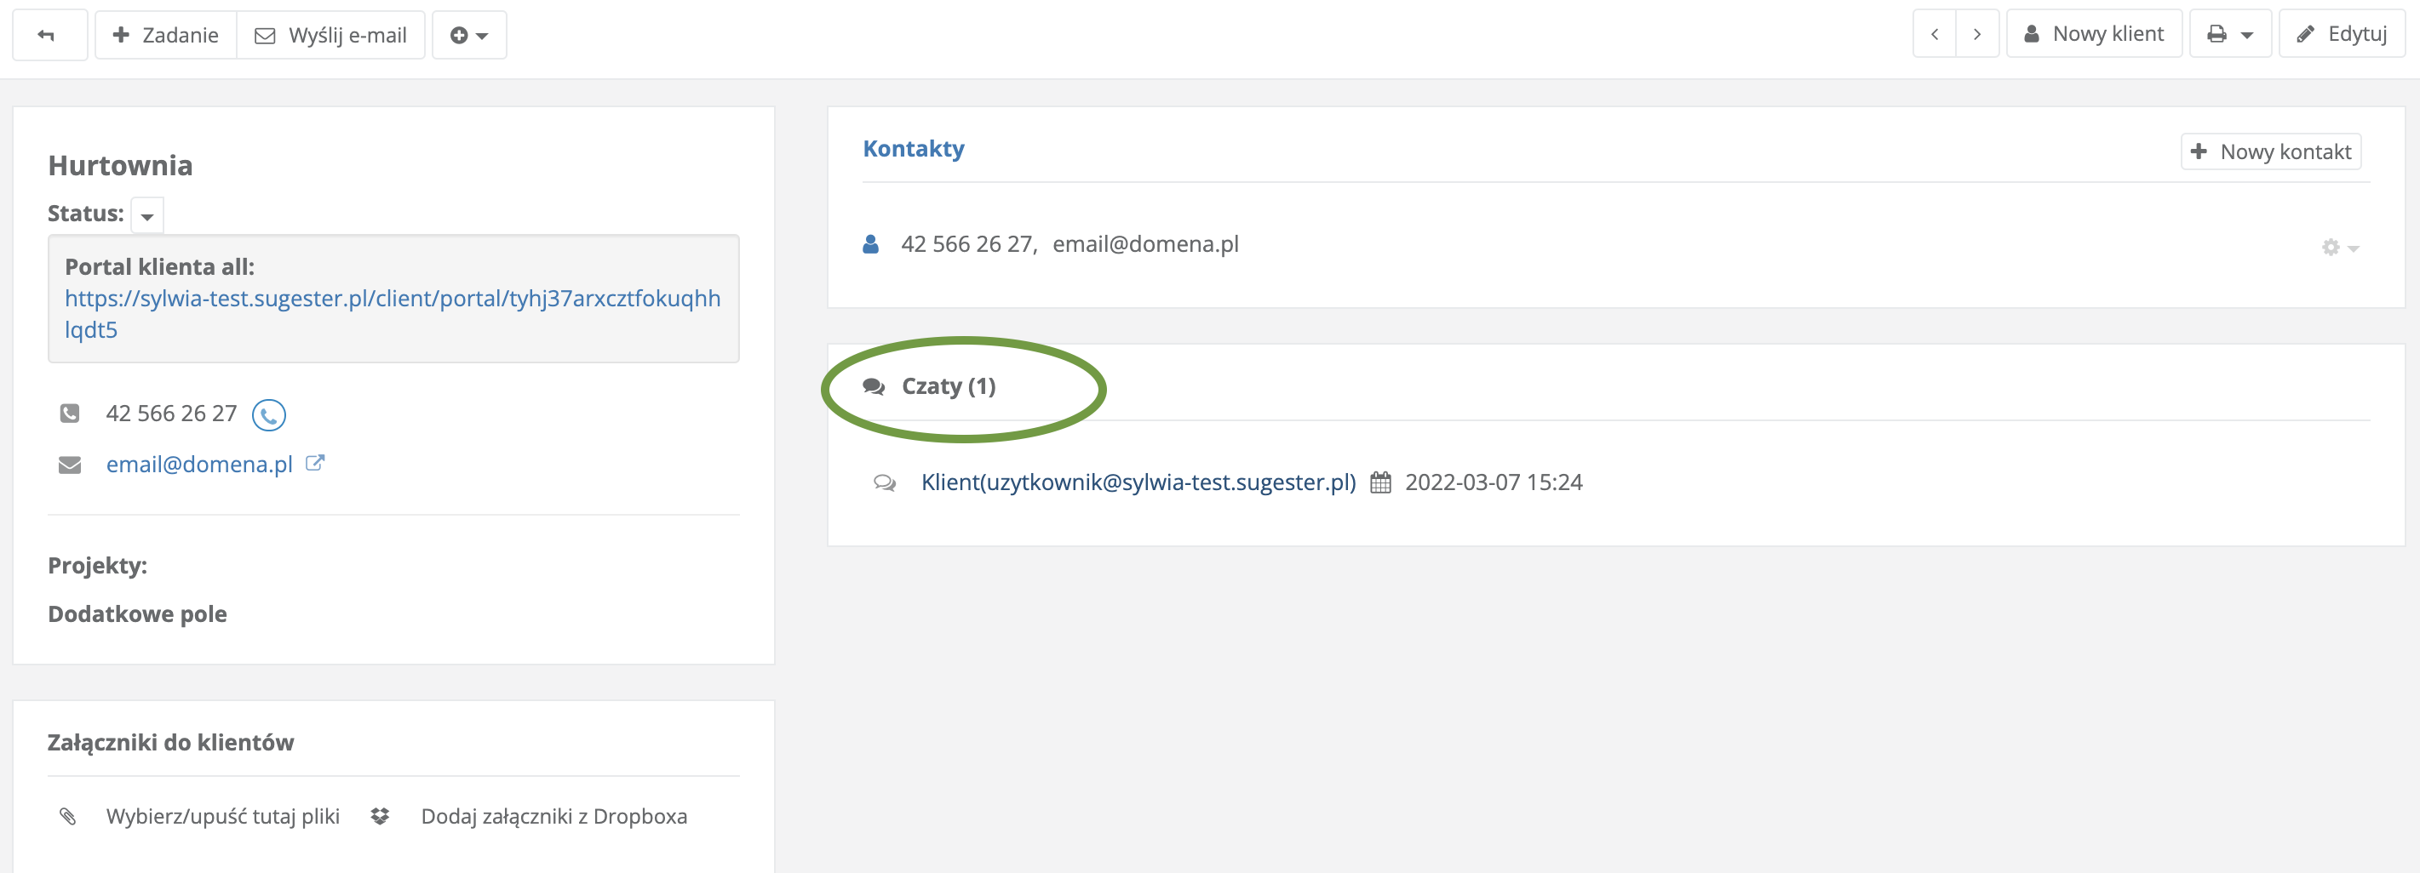Open contact gear settings menu

(2339, 248)
